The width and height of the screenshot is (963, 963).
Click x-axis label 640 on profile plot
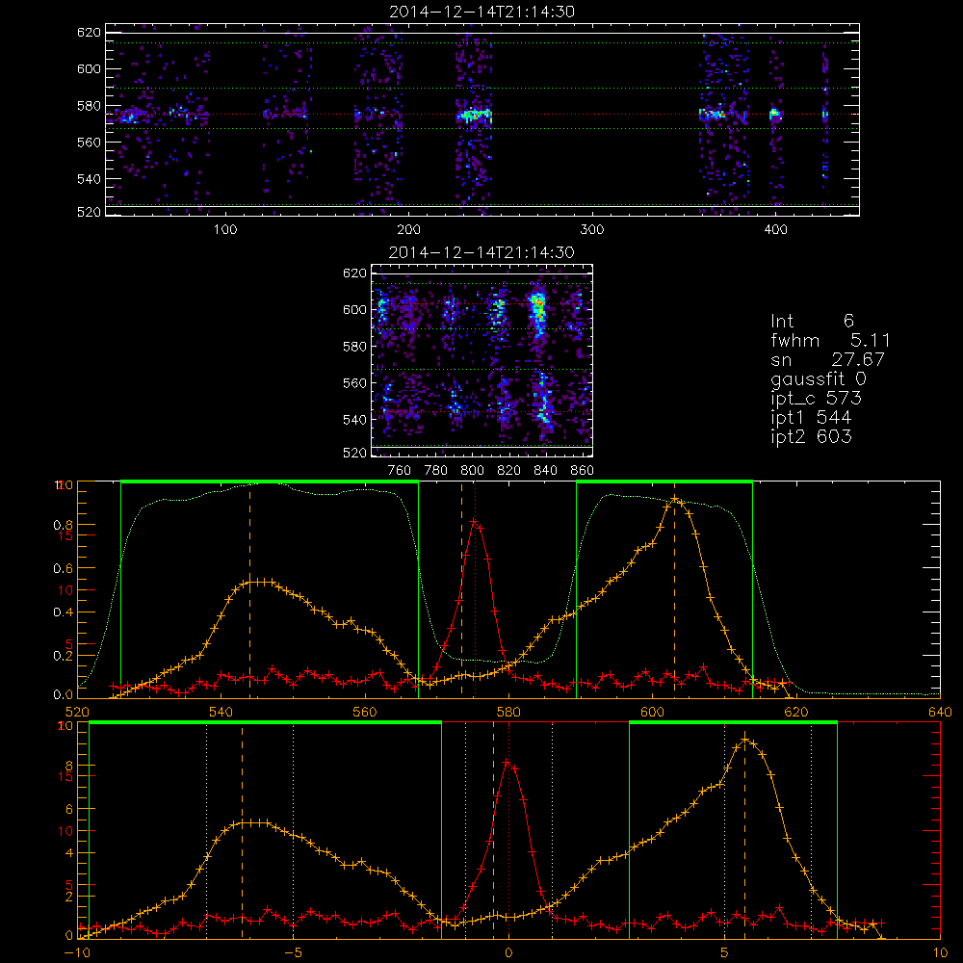[x=940, y=712]
